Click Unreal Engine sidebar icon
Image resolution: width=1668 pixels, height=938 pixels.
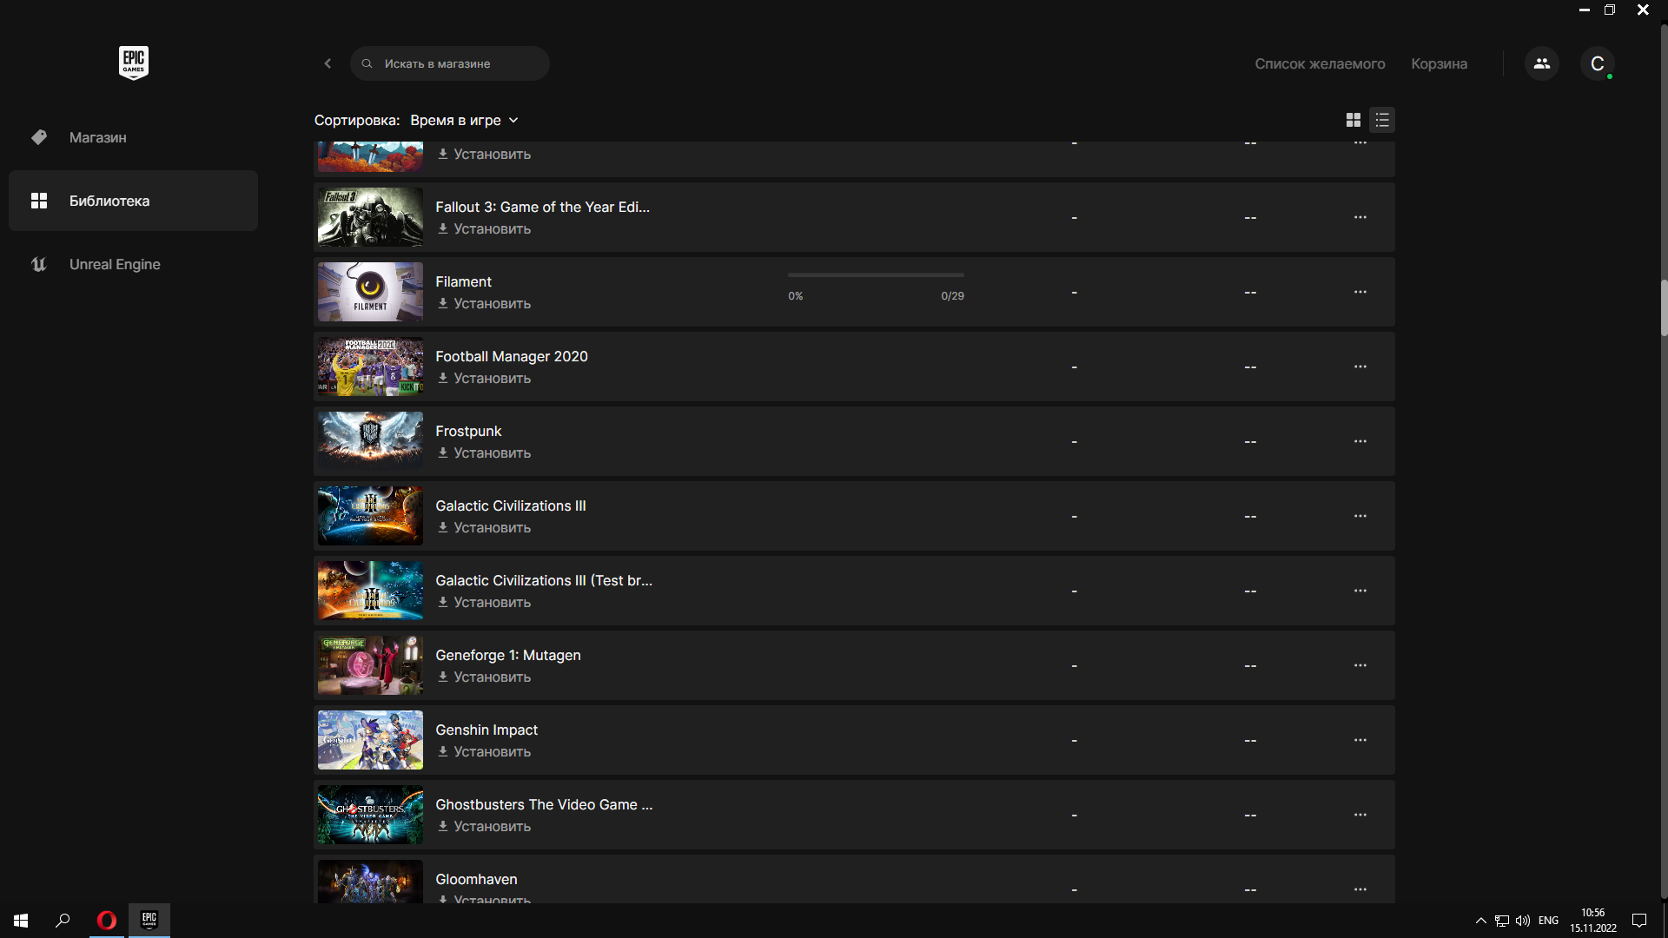(x=39, y=264)
